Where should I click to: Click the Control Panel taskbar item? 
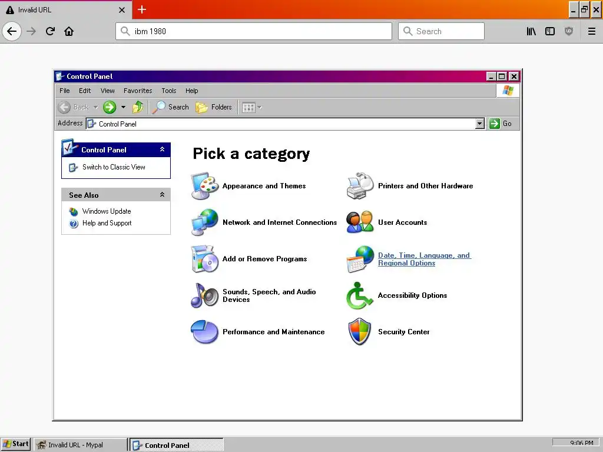click(x=176, y=445)
